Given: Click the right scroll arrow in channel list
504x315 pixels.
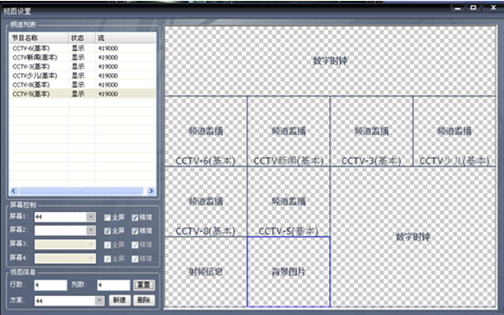Looking at the screenshot, I should pyautogui.click(x=151, y=191).
